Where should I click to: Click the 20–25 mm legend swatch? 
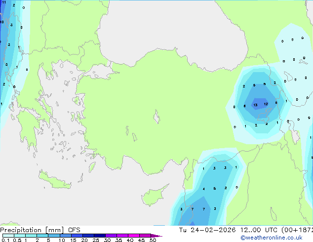coord(88,236)
